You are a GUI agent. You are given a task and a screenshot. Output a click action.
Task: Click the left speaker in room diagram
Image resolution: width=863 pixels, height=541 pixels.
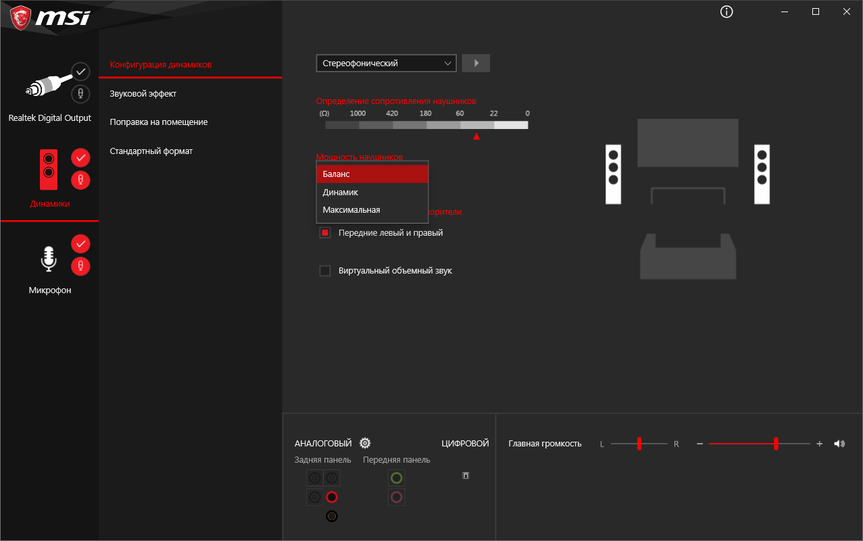pos(613,174)
